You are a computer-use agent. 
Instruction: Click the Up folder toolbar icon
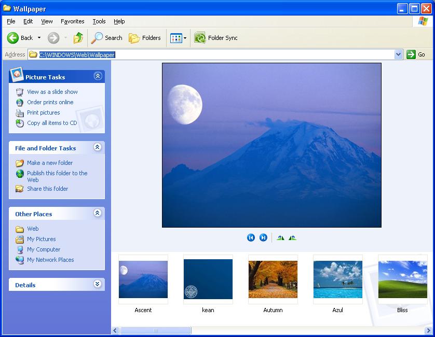pyautogui.click(x=78, y=38)
